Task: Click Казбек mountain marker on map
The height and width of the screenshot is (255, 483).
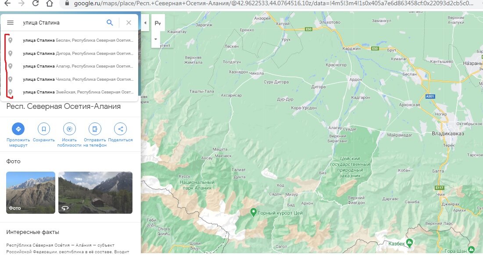Action: tap(409, 243)
